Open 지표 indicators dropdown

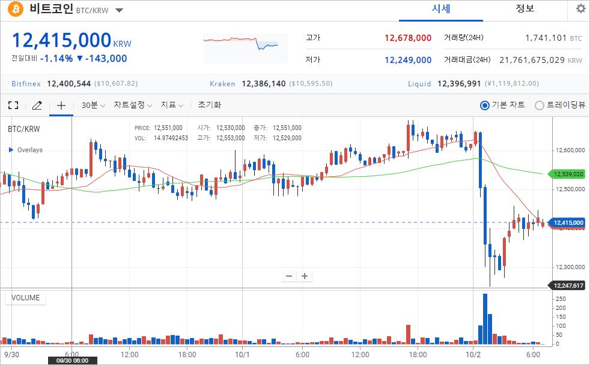click(172, 105)
